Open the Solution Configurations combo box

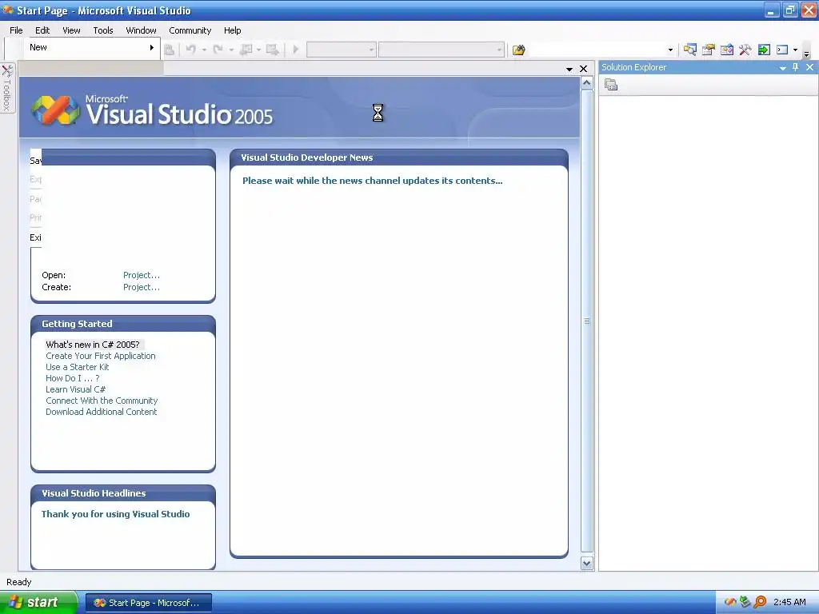click(341, 50)
